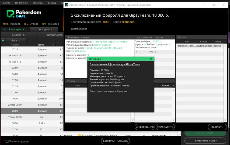The height and width of the screenshot is (145, 230).
Task: Select the 12:30 tournament with 25 р. buy-in
Action: tap(32, 129)
